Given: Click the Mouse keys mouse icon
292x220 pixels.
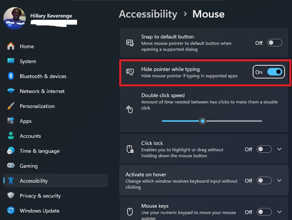Looking at the screenshot, I should pyautogui.click(x=130, y=212).
